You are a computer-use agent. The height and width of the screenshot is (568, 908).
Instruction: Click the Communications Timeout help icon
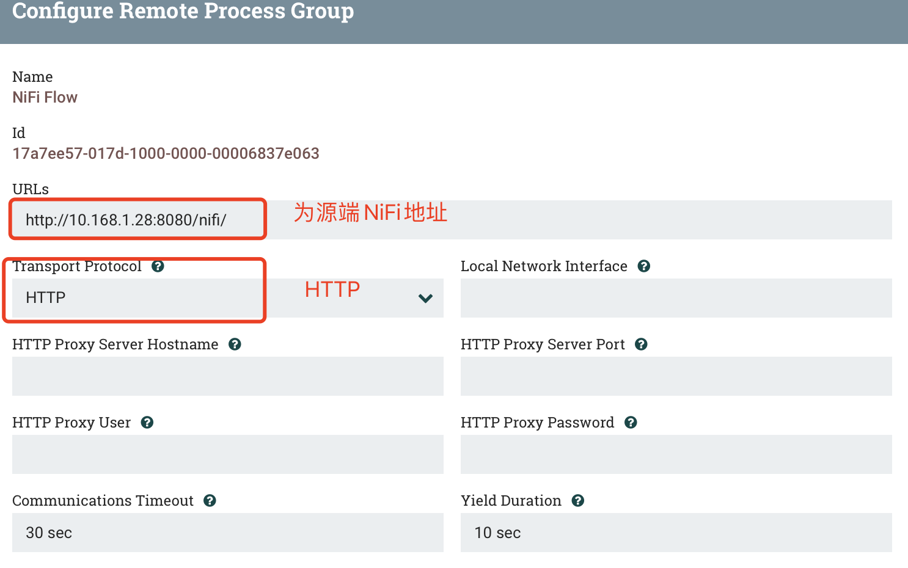point(210,501)
